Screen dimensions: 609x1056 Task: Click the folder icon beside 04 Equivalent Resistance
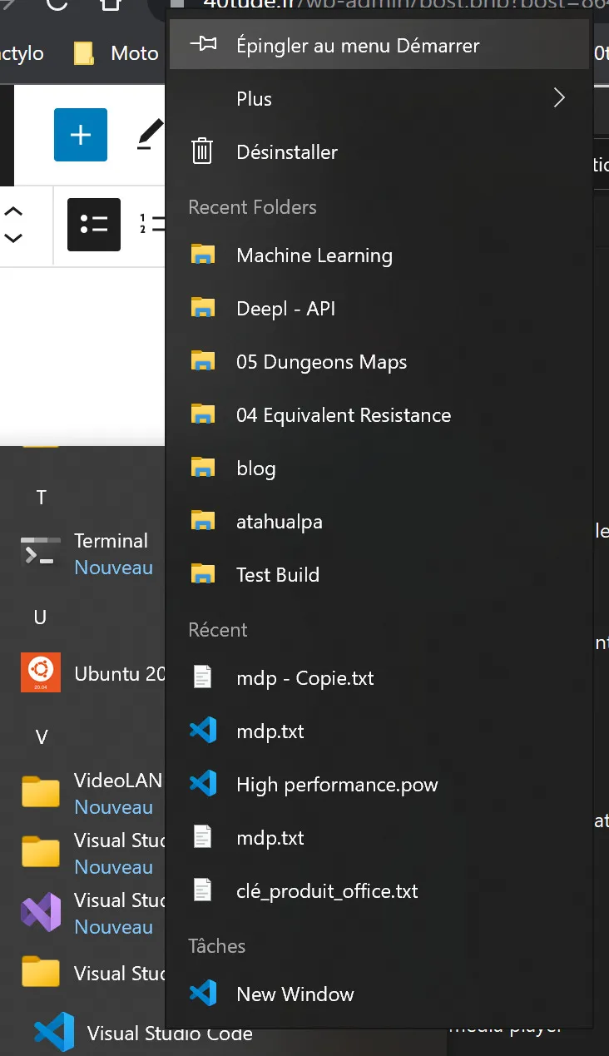(203, 414)
